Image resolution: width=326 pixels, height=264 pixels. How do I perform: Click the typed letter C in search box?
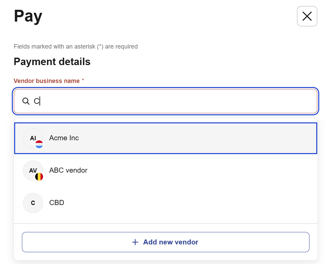(36, 101)
